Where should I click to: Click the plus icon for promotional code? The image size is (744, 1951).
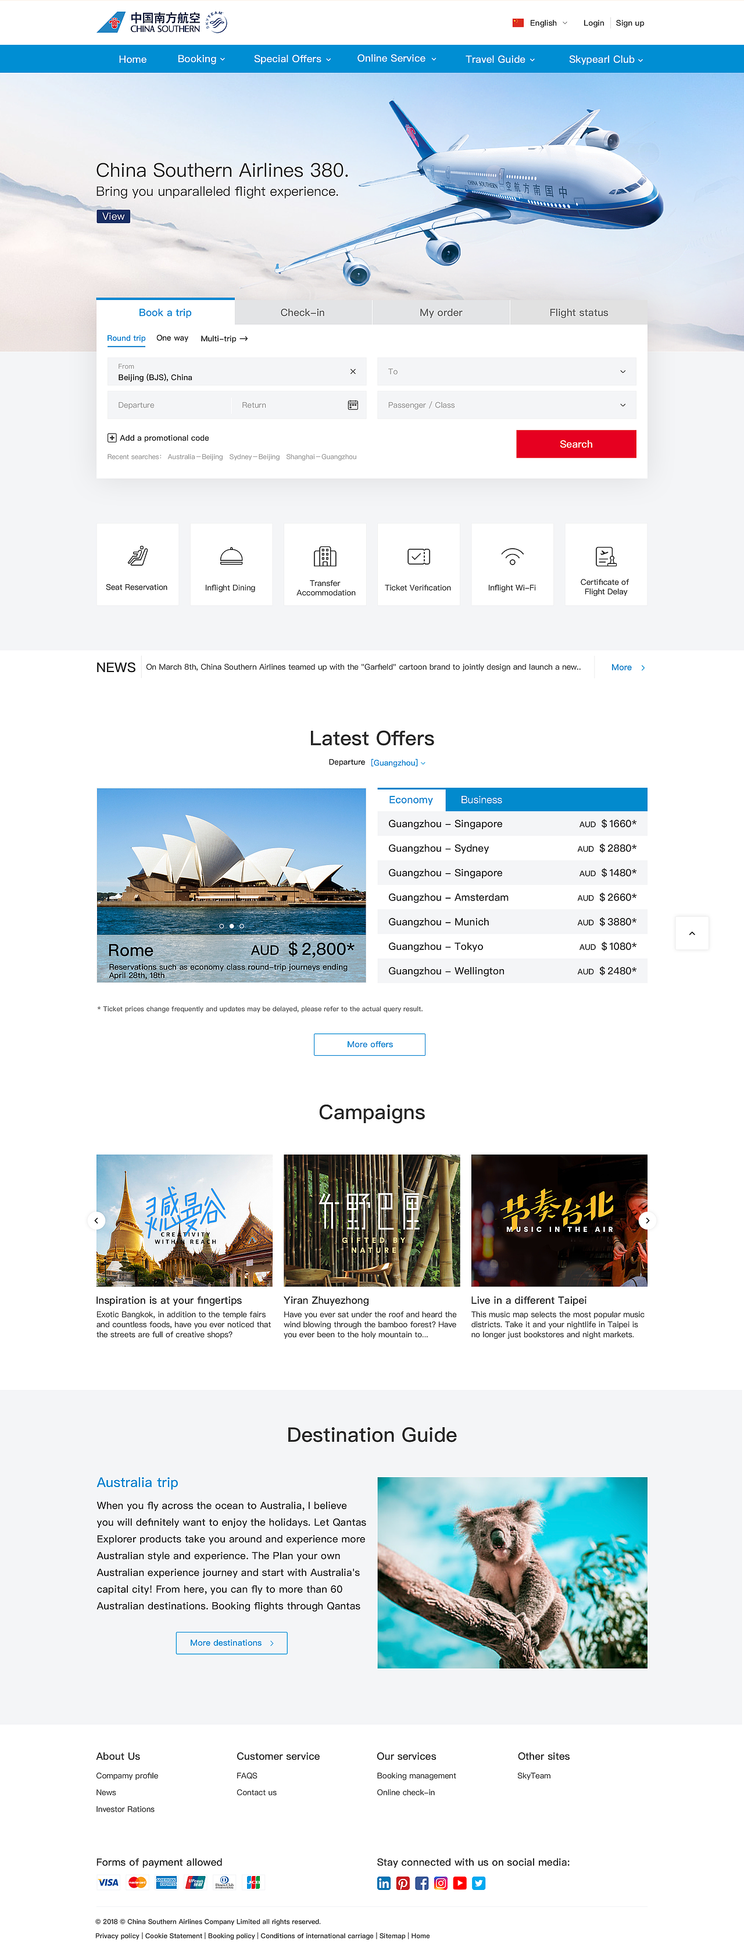pos(112,438)
